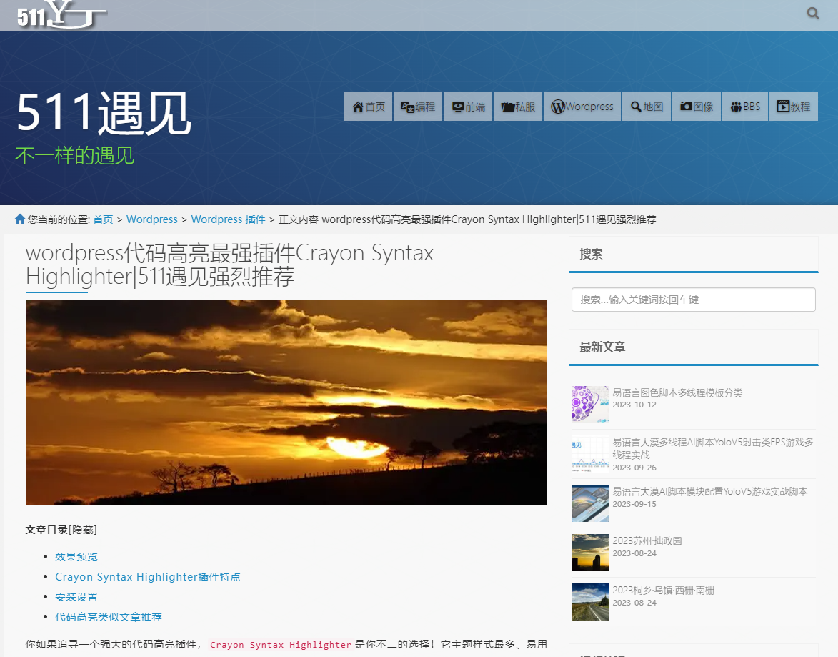Click the 最新文章 widget heading
The image size is (838, 657).
602,347
